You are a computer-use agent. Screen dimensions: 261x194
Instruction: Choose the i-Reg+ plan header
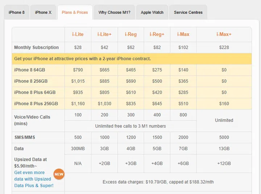157,34
